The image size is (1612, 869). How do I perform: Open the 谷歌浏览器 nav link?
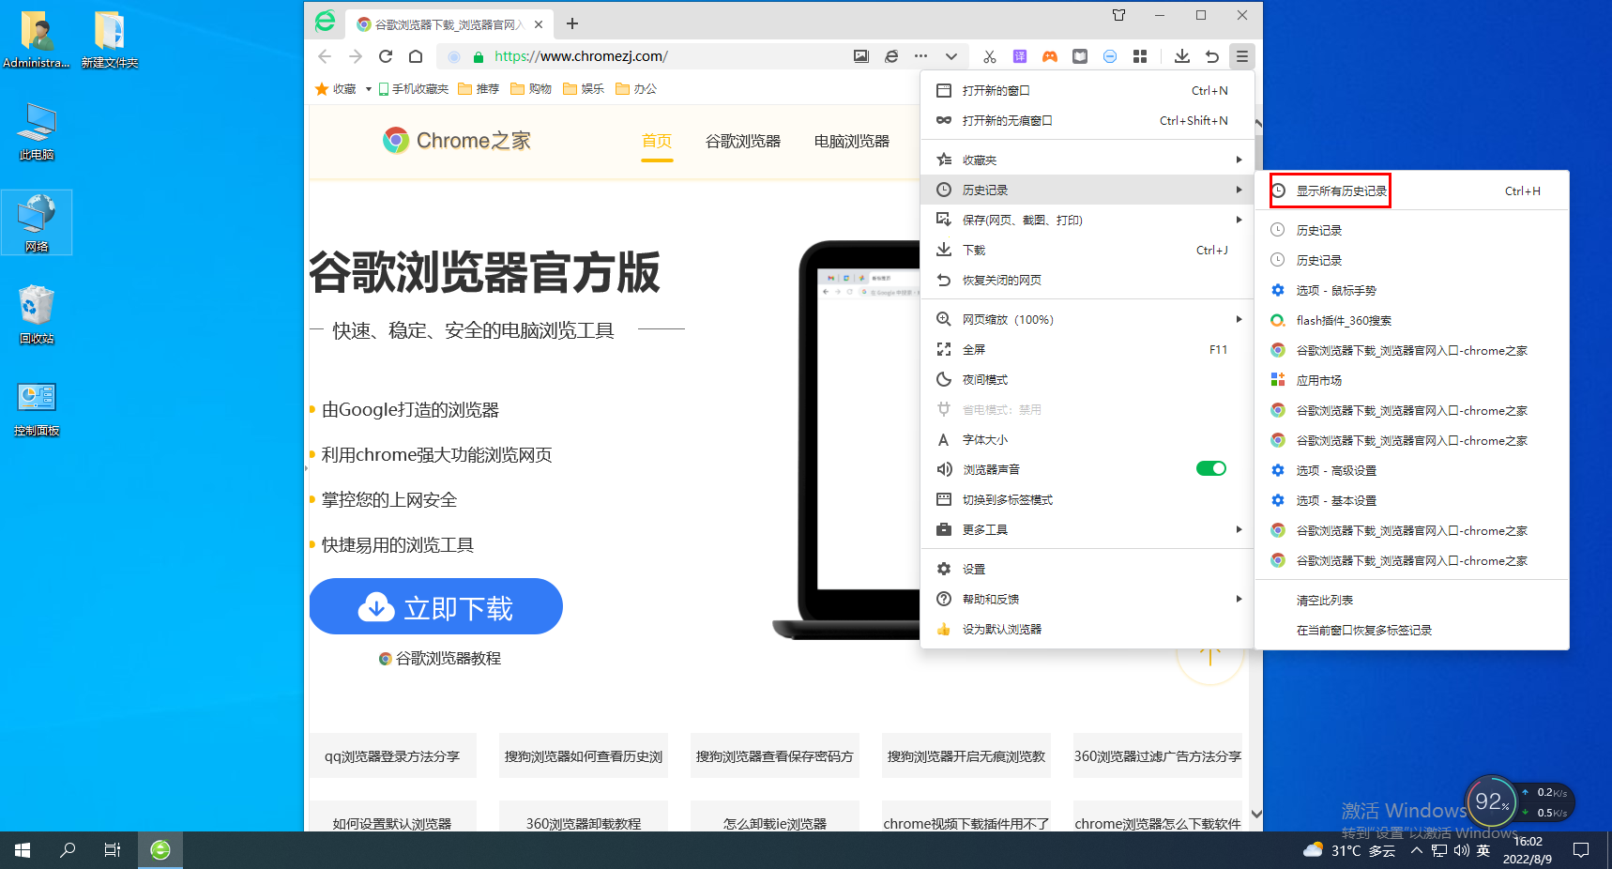click(x=743, y=142)
